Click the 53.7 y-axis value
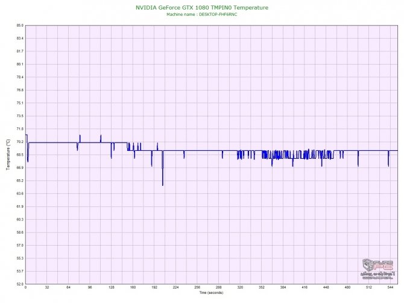Screen dimensions: 404x303 coord(20,271)
